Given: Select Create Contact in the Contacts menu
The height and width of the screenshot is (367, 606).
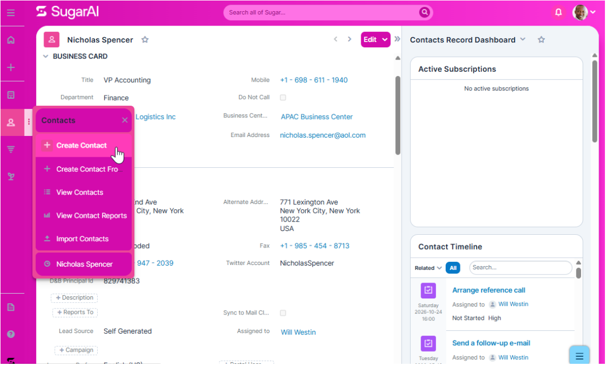Looking at the screenshot, I should [x=83, y=145].
